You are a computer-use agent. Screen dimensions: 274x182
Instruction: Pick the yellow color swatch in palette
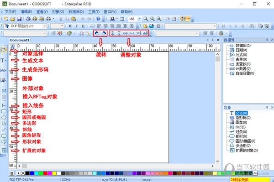[54, 173]
